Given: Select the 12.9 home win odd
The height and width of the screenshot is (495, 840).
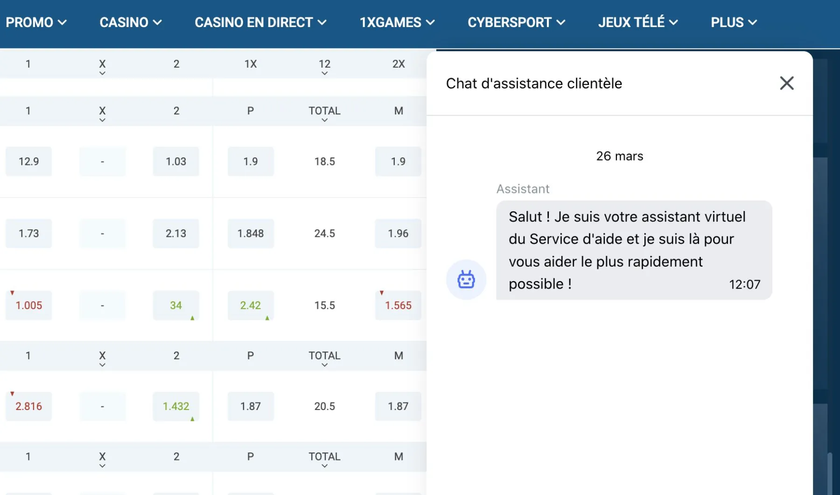Looking at the screenshot, I should click(28, 161).
